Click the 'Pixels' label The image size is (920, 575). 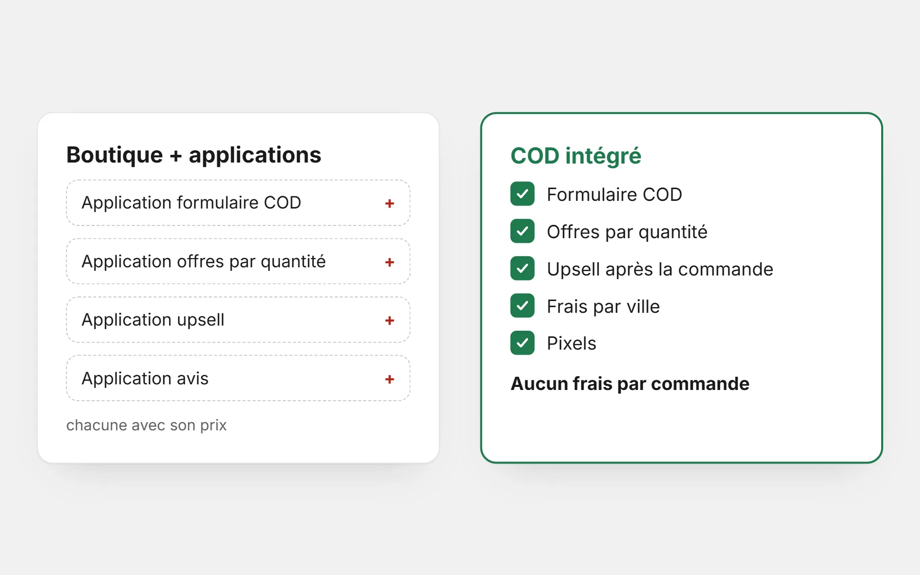571,343
